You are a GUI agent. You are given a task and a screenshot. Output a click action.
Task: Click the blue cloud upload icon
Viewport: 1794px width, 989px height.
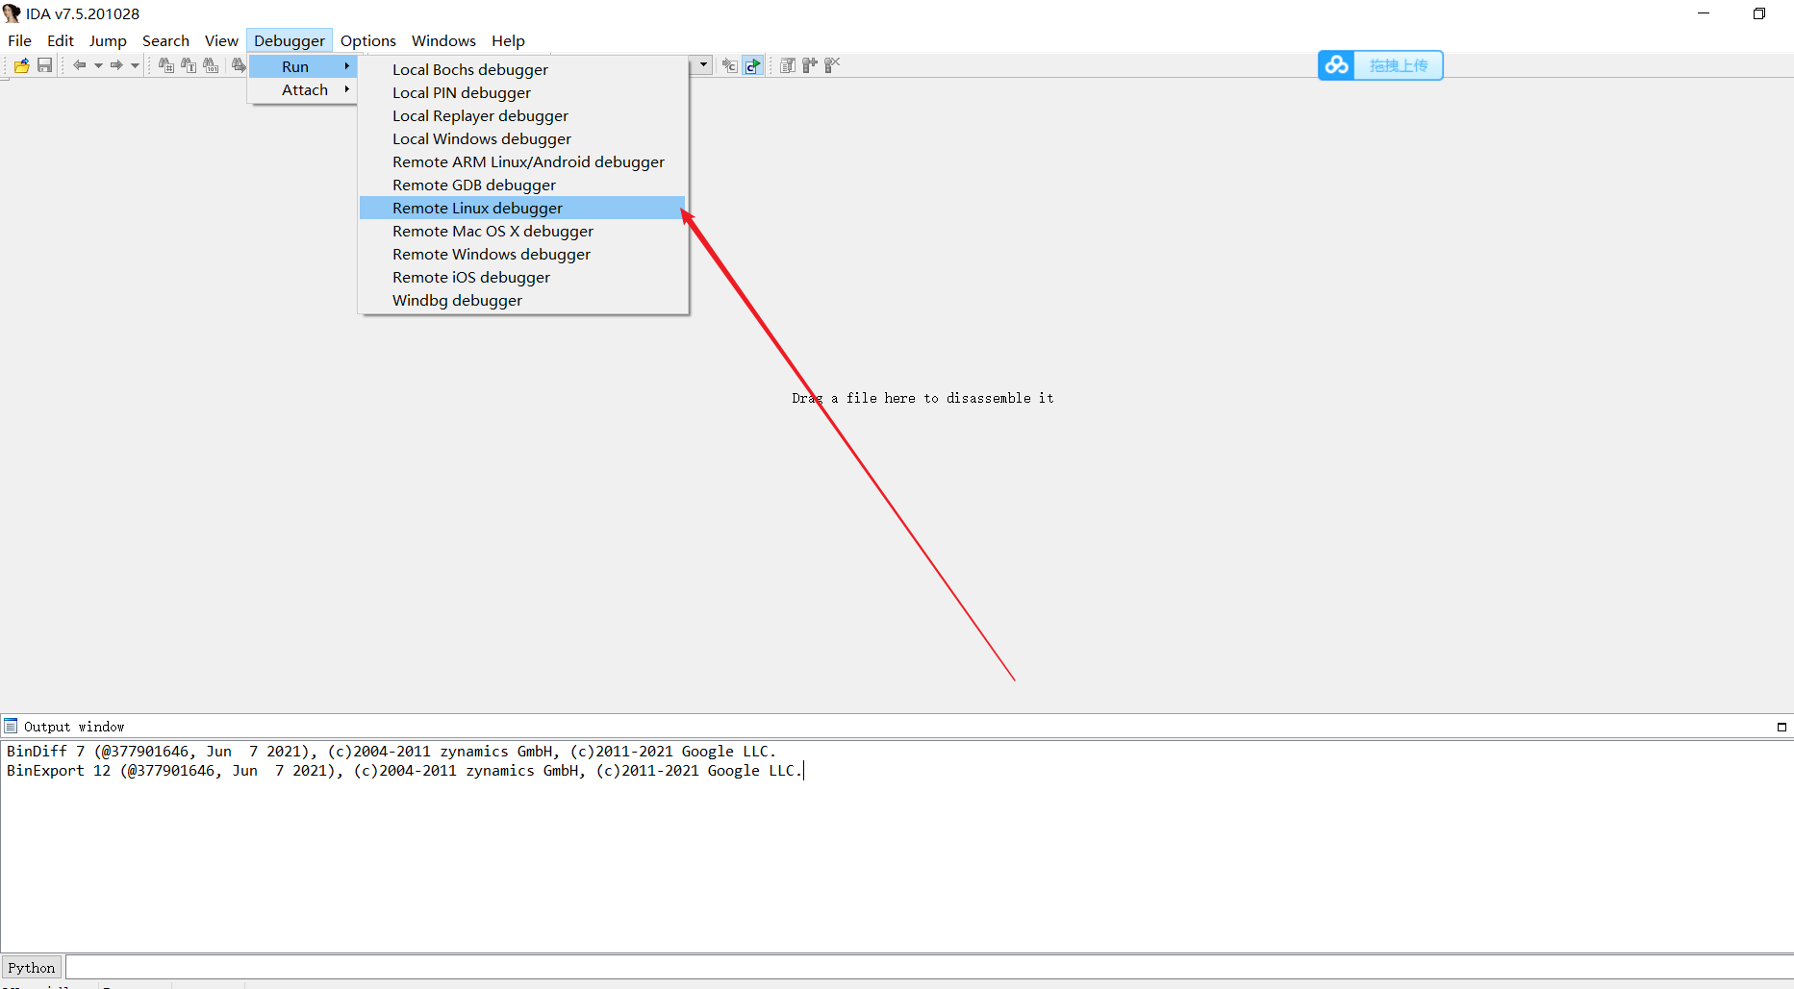[1336, 65]
